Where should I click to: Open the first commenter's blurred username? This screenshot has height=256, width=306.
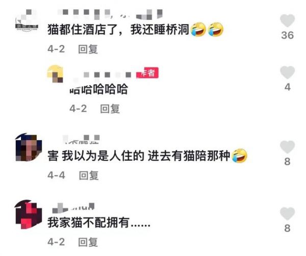pos(110,14)
